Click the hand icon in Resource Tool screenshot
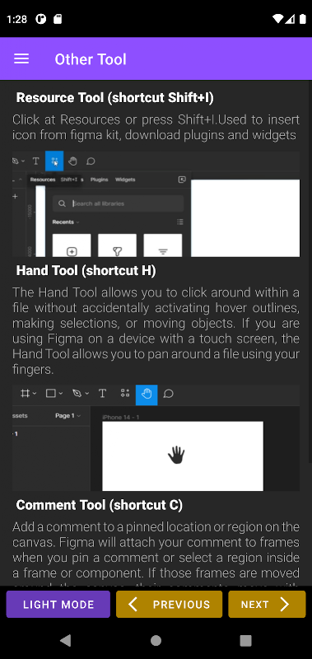312x659 pixels. (x=72, y=161)
